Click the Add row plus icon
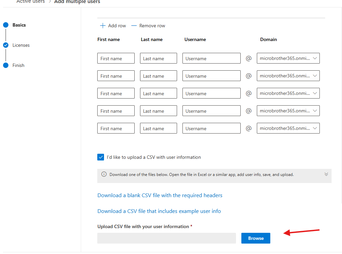Viewport: 342px width, 254px height. click(103, 26)
